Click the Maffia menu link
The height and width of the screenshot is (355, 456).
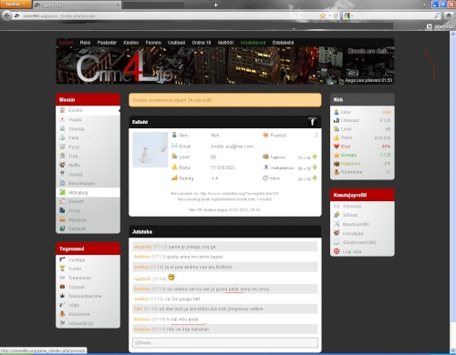[74, 165]
